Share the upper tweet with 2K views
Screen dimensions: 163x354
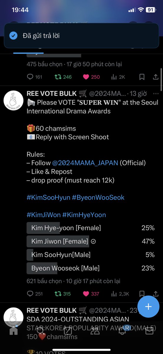(156, 77)
